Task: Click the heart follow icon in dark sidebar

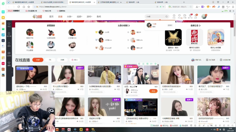Action: click(9, 25)
